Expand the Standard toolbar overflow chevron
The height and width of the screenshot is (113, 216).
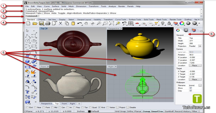pos(199,23)
